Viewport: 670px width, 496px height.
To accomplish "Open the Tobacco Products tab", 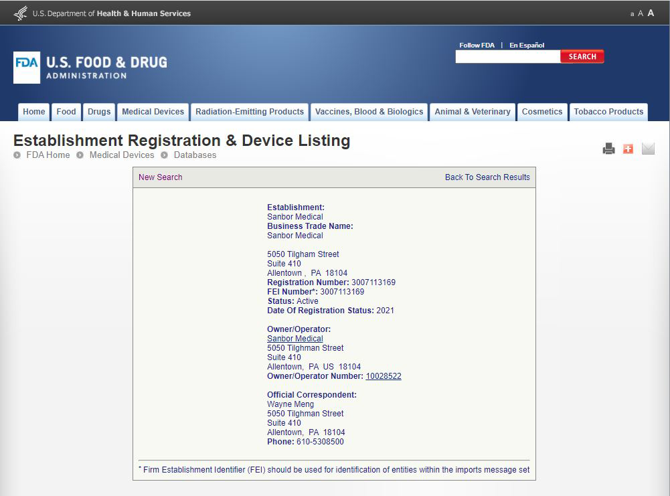I will click(x=608, y=112).
